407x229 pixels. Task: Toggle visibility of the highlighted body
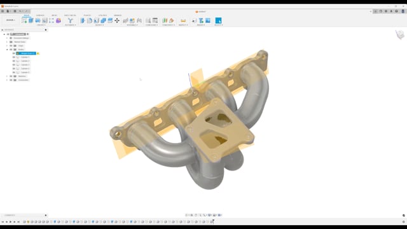point(14,53)
